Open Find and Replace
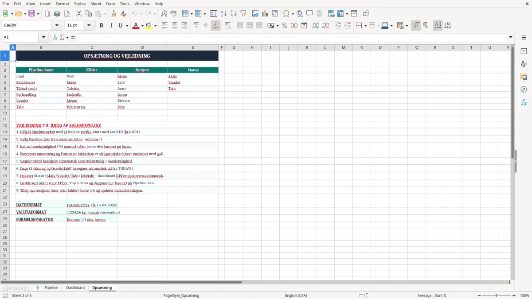Viewport: 532px width, 299px height. pos(164,14)
